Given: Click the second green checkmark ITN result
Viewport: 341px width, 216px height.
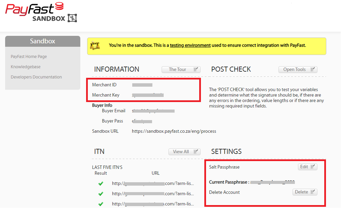Looking at the screenshot, I should pos(101,193).
